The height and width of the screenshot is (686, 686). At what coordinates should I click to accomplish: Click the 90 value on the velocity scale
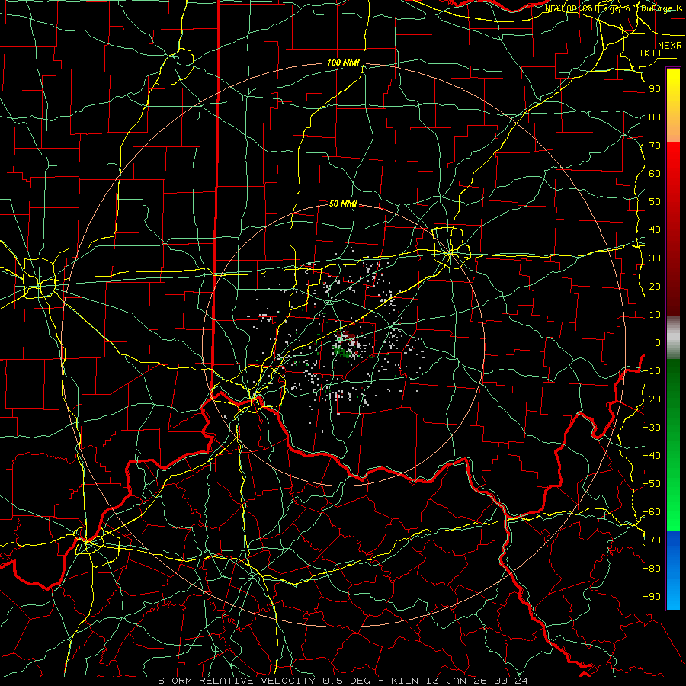click(x=655, y=89)
